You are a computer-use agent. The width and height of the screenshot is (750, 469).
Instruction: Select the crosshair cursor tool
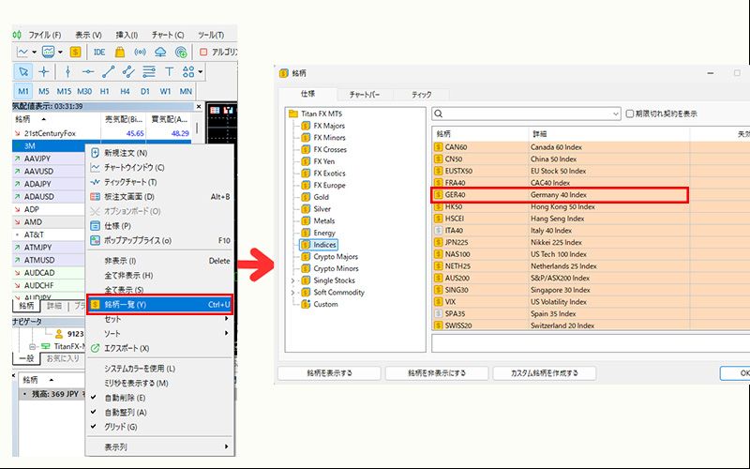(45, 71)
